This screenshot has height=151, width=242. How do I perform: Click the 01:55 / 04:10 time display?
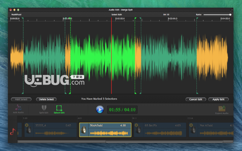122,110
